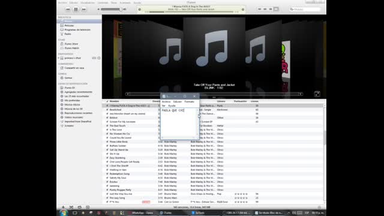Toggle repeat at bottom bar
The height and width of the screenshot is (216, 384).
coord(79,207)
